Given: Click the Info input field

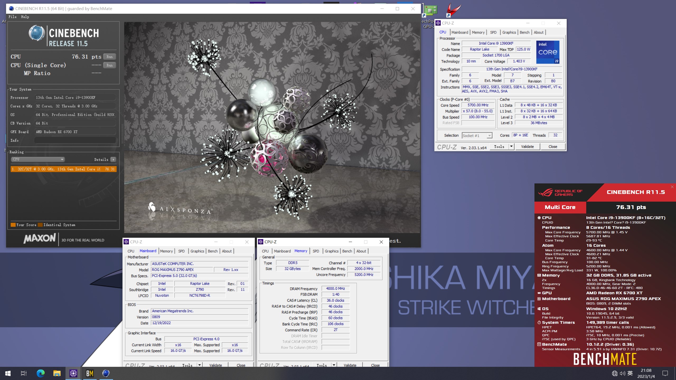Looking at the screenshot, I should point(75,140).
